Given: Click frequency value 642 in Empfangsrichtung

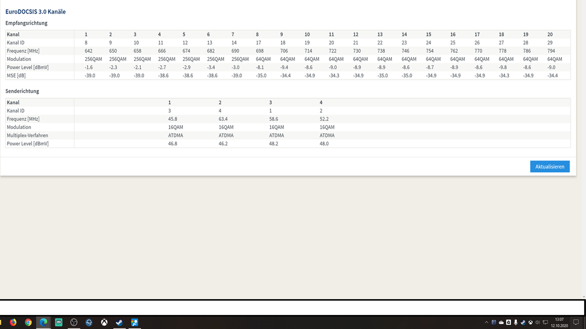Looking at the screenshot, I should pyautogui.click(x=89, y=51).
